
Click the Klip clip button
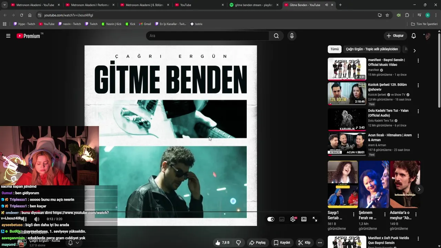click(x=304, y=242)
